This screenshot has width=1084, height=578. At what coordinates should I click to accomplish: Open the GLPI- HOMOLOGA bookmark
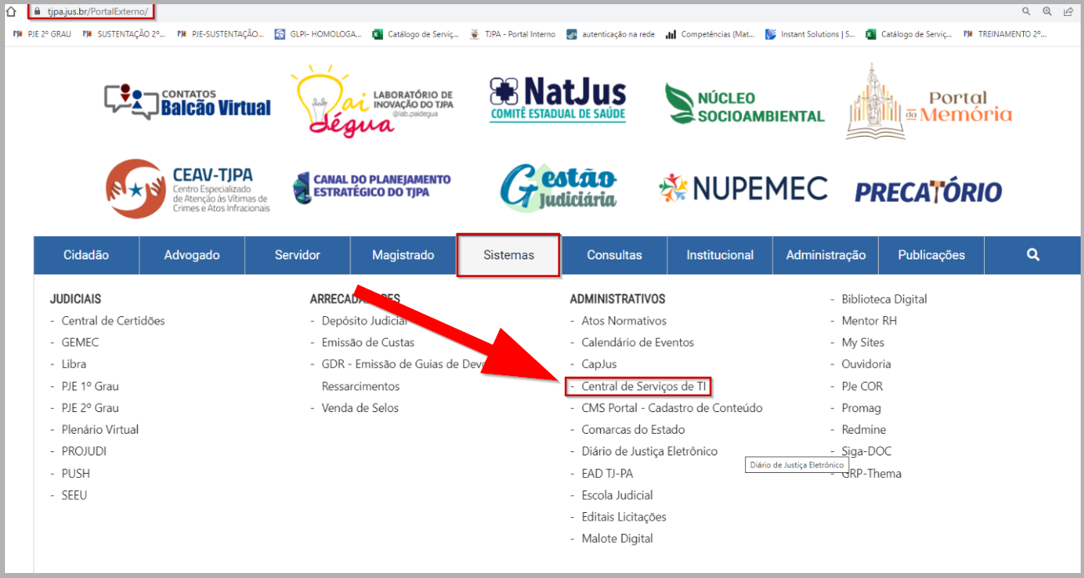(x=317, y=34)
